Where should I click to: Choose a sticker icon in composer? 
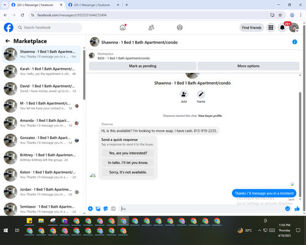tap(106, 209)
